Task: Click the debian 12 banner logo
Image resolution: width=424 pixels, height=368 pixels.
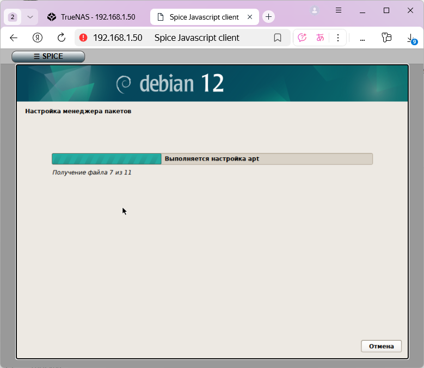Action: point(170,83)
